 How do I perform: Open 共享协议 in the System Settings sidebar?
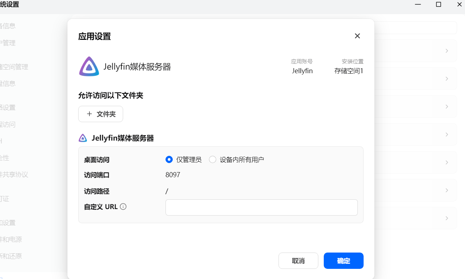pos(14,175)
